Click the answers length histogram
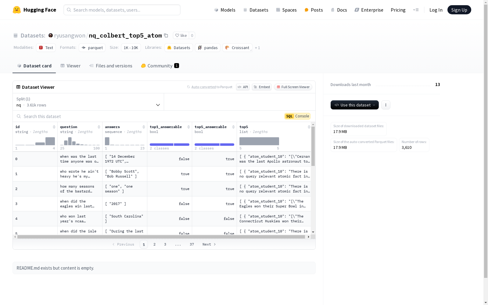488x305 pixels. (x=125, y=141)
